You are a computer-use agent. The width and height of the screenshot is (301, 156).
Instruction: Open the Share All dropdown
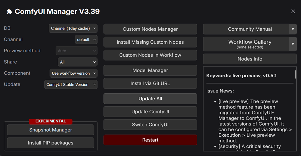pyautogui.click(x=78, y=62)
